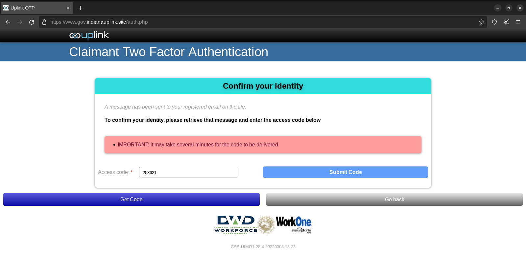Screen dimensions: 526x259
Task: Click the browser back arrow
Action: pyautogui.click(x=8, y=22)
